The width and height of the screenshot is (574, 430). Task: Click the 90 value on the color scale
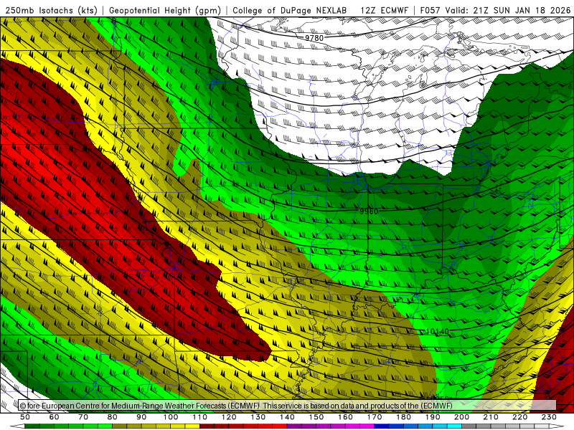tap(141, 417)
